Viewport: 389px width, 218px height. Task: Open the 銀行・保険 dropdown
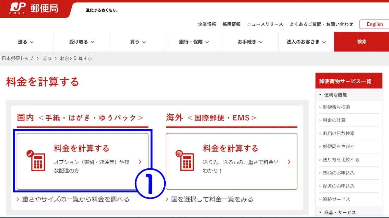pyautogui.click(x=194, y=42)
